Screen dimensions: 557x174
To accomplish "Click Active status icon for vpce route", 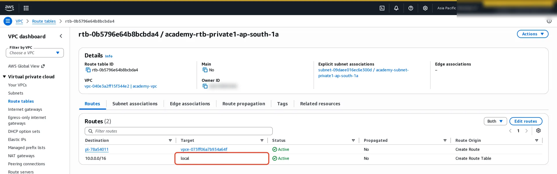I will coord(274,149).
